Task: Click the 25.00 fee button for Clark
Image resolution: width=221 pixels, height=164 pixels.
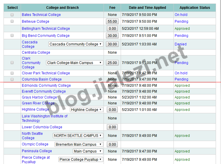Action: (112, 63)
